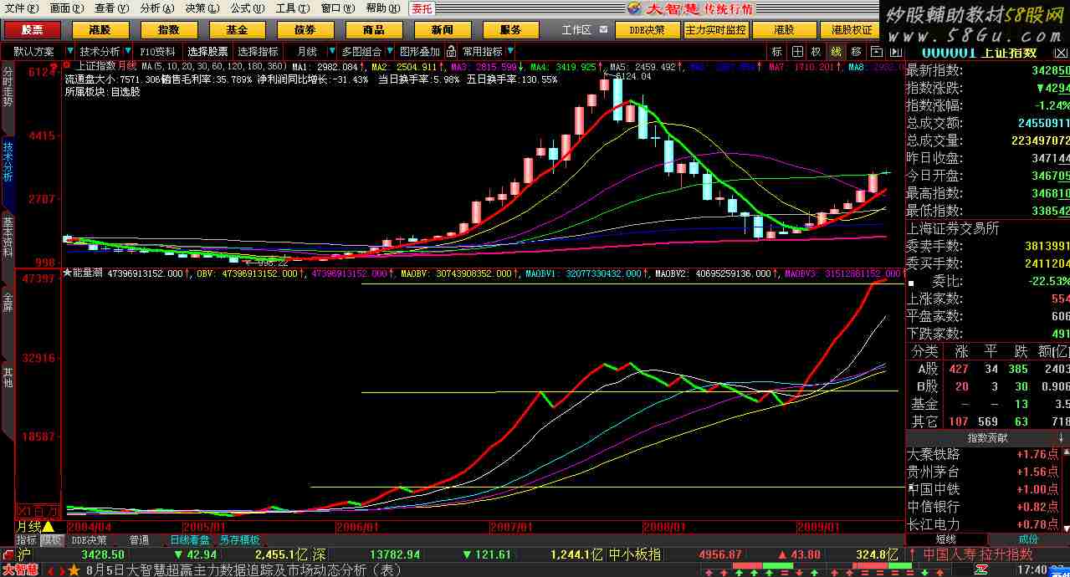Click the 权 rights-adjustment icon
Image resolution: width=1070 pixels, height=577 pixels.
817,52
